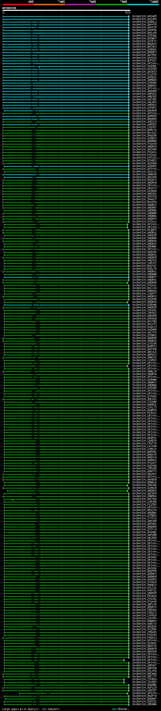Select hit label UniRef100_C9JL73
Screen dimensions: 161x711
click(144, 407)
